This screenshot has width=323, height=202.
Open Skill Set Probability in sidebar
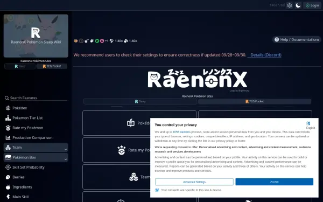36,167
